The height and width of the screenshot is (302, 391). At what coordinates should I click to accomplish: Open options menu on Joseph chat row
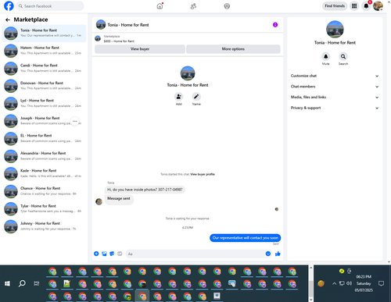tap(75, 121)
